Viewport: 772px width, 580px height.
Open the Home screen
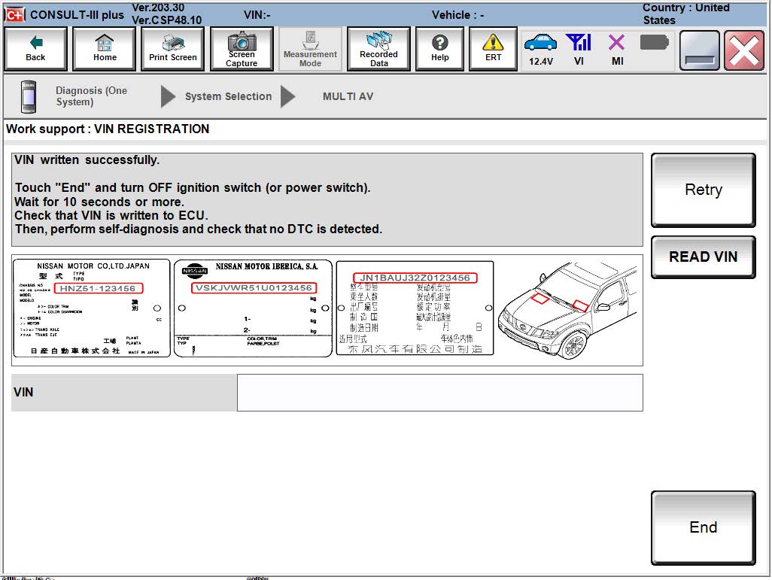[105, 49]
